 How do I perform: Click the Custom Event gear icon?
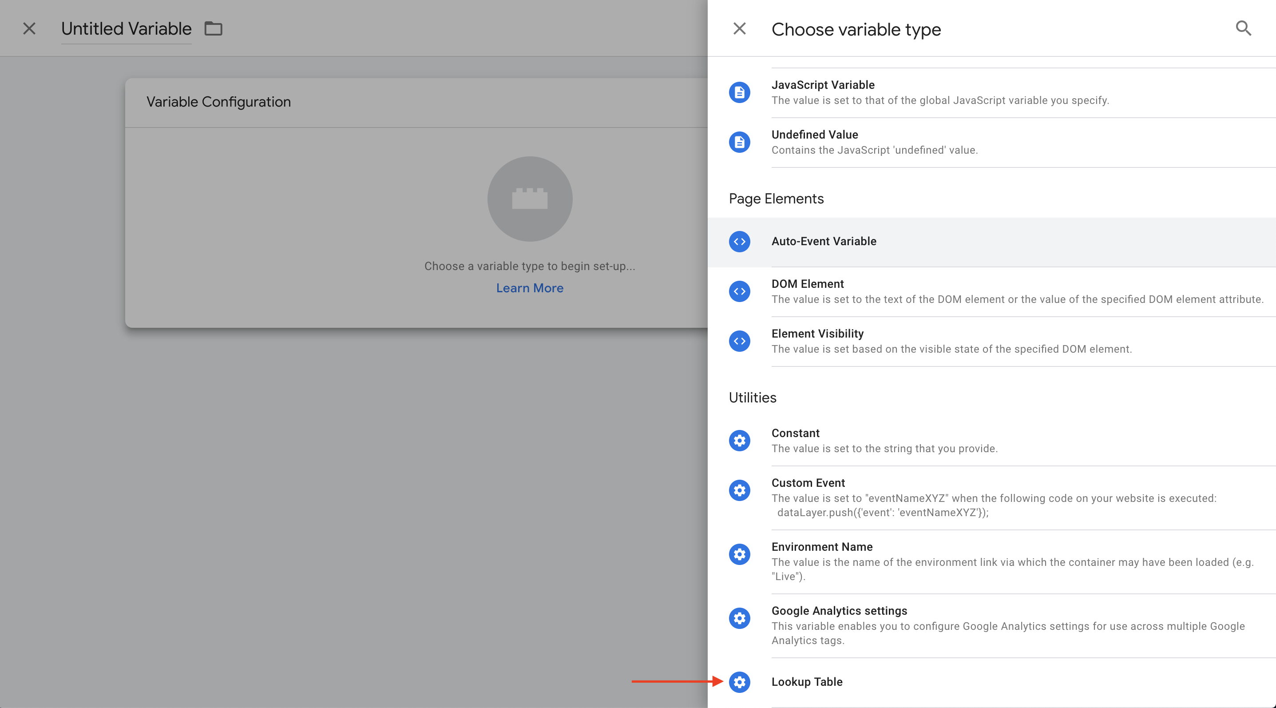click(x=739, y=490)
